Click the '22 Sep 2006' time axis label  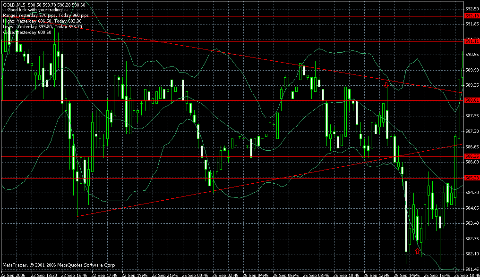(13, 275)
